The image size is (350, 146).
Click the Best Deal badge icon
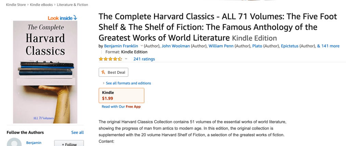[x=103, y=72]
